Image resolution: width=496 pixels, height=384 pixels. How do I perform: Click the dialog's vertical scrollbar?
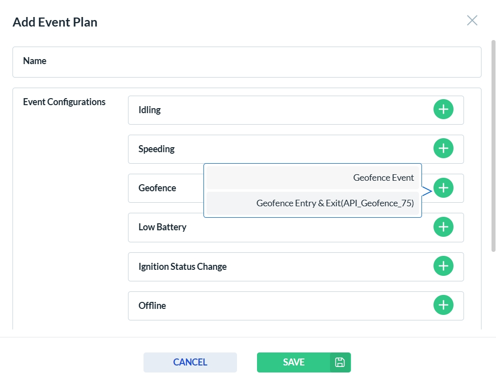(493, 150)
